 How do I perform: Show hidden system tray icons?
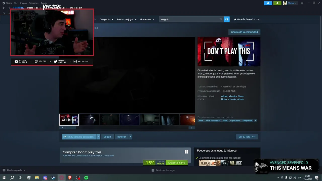[x=278, y=178]
